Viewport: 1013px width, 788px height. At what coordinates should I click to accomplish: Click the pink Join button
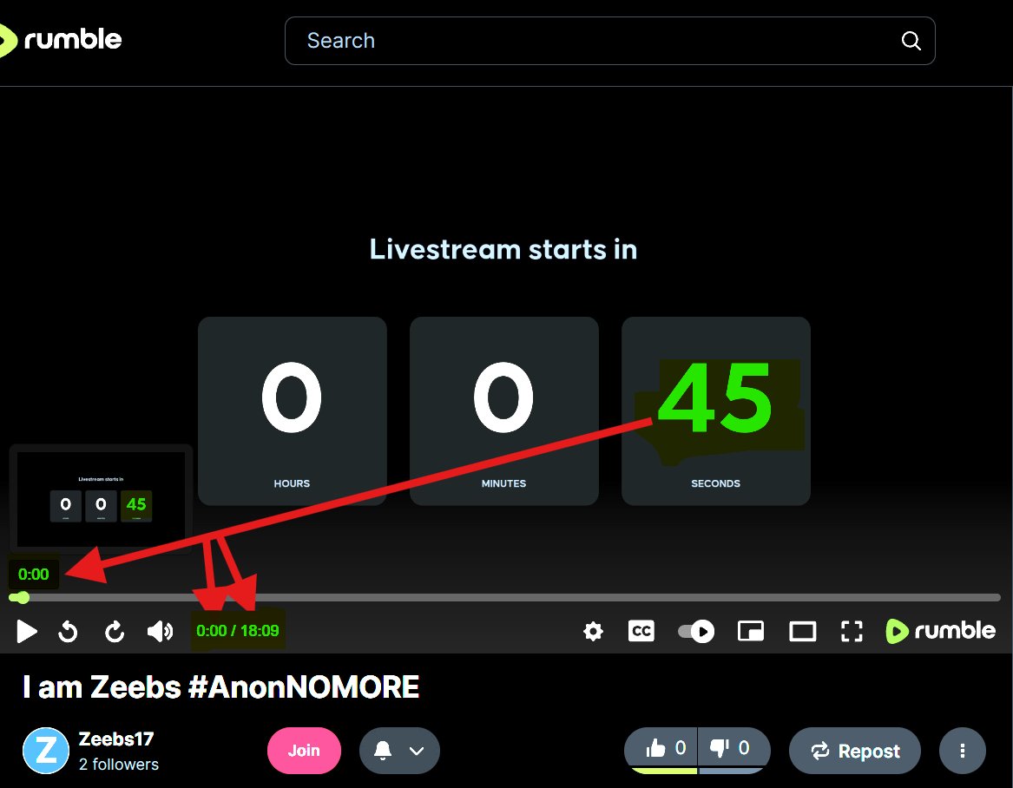click(305, 751)
